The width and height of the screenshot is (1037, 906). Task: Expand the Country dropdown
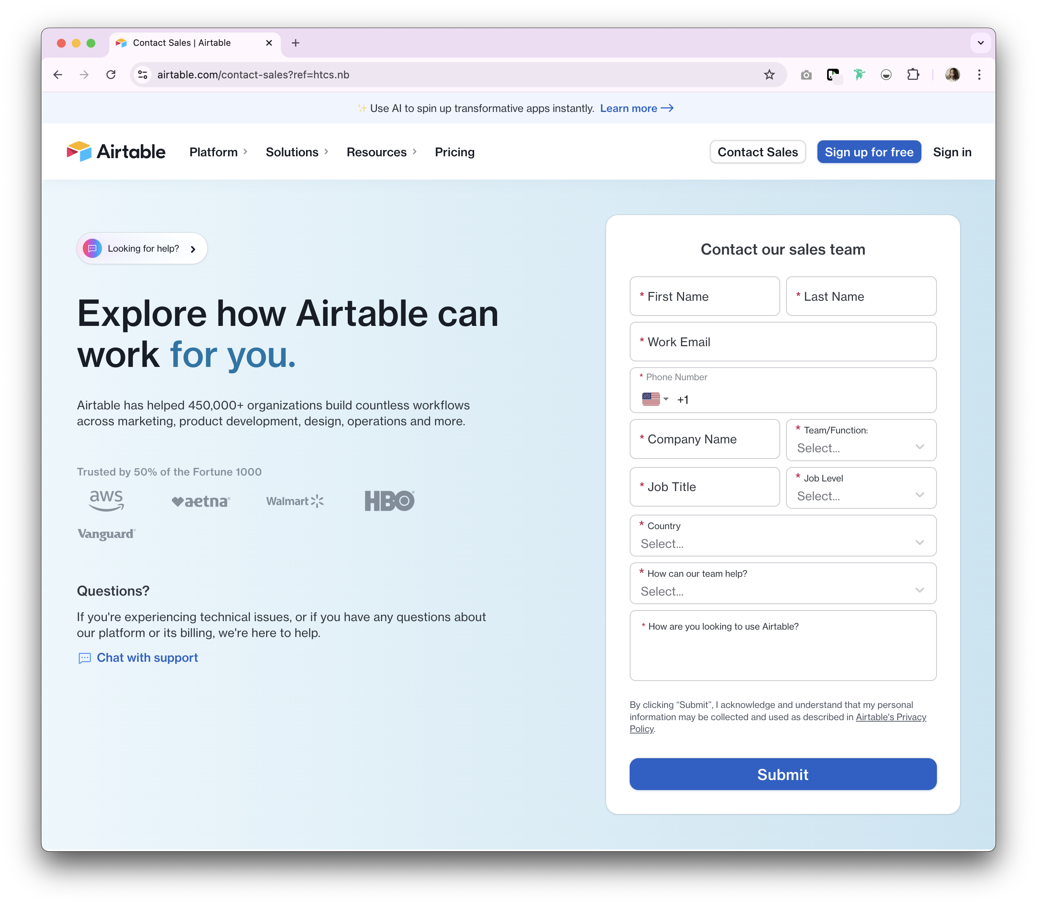782,543
